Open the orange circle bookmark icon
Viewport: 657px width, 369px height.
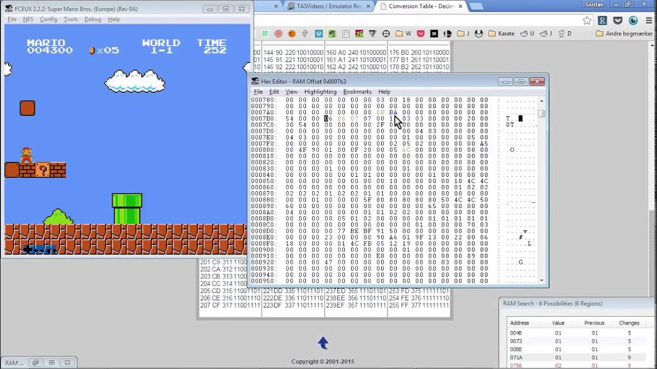tap(292, 34)
